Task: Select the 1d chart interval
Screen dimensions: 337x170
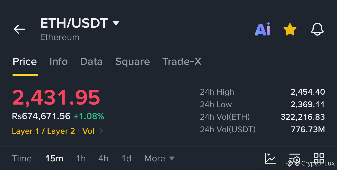Action: click(x=126, y=158)
